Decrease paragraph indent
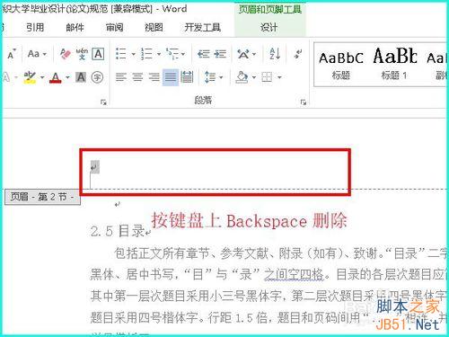Screen dimensions: 449x337 204,54
